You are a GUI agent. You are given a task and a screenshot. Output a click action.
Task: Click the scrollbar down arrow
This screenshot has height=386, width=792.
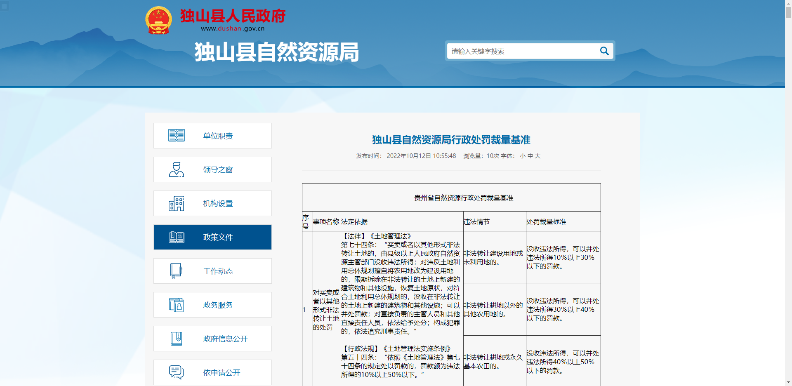[788, 382]
